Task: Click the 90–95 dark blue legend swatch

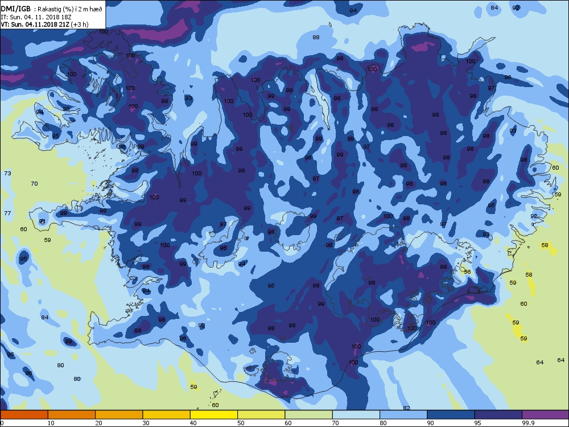Action: click(451, 414)
